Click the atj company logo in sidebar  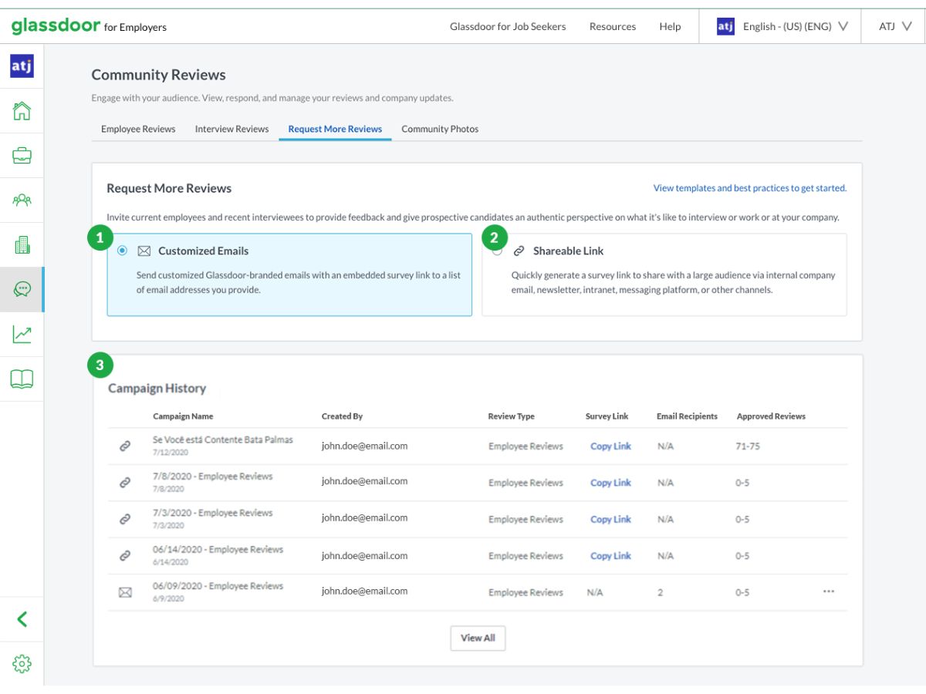click(x=22, y=66)
